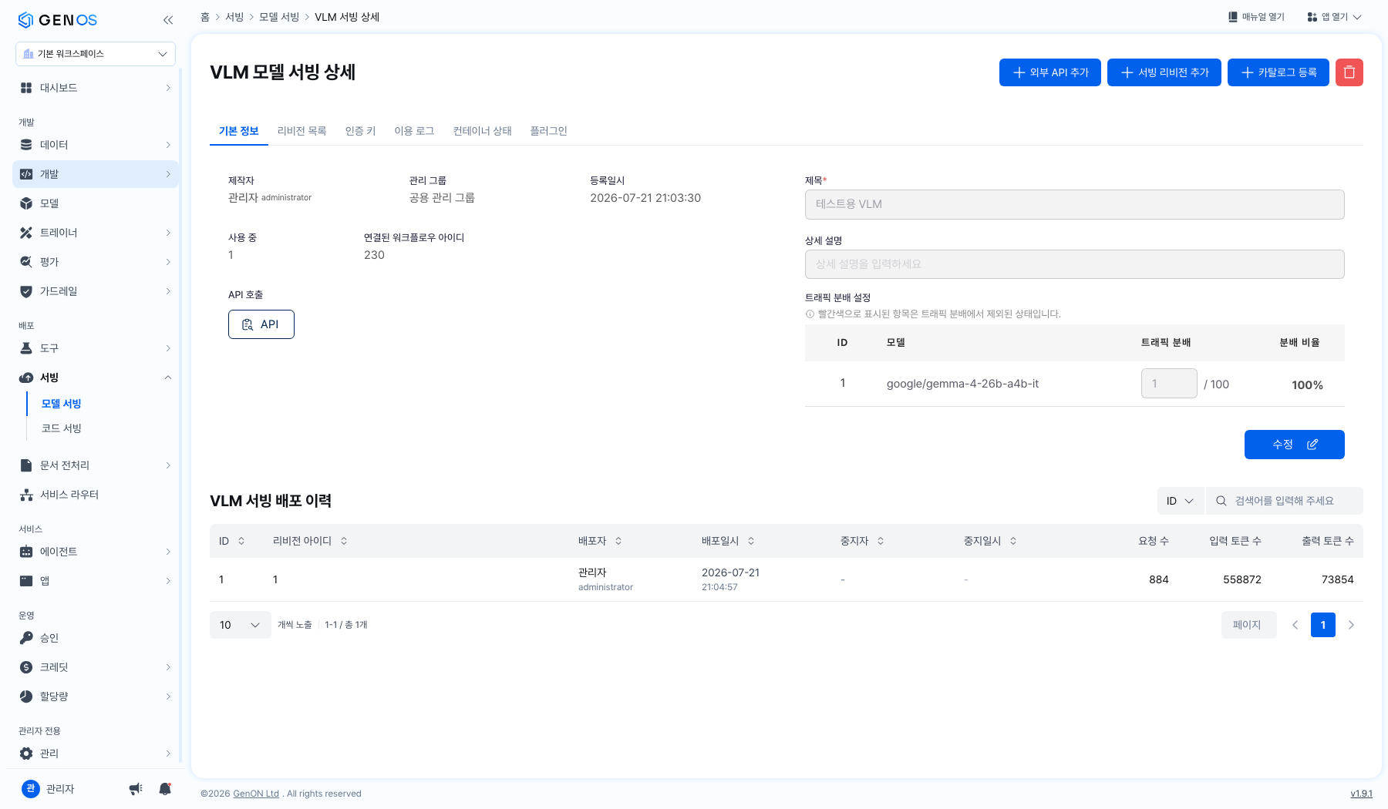Click the 대시보드 dashboard icon
The height and width of the screenshot is (809, 1388).
tap(26, 88)
